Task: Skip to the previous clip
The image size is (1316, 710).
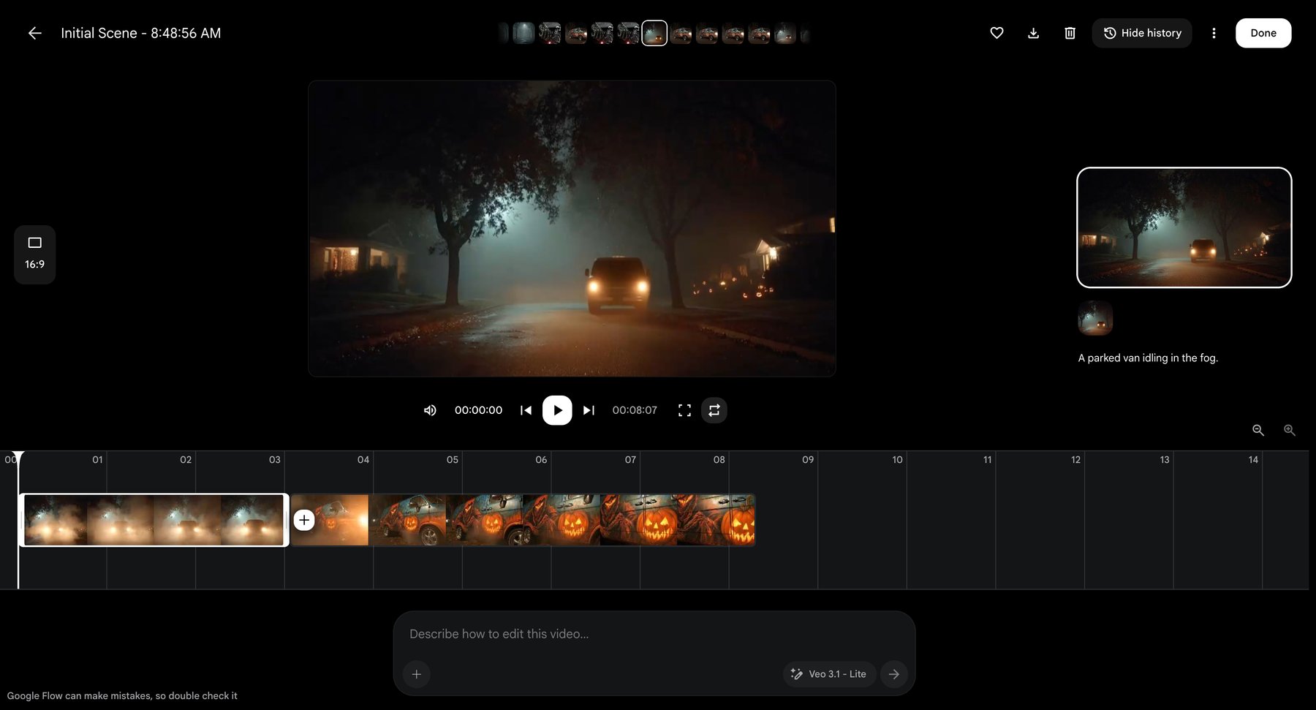Action: pos(526,410)
